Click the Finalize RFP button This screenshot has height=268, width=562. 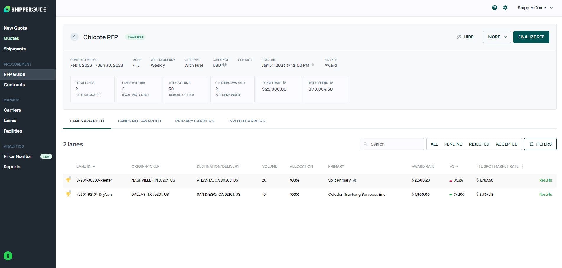(531, 37)
